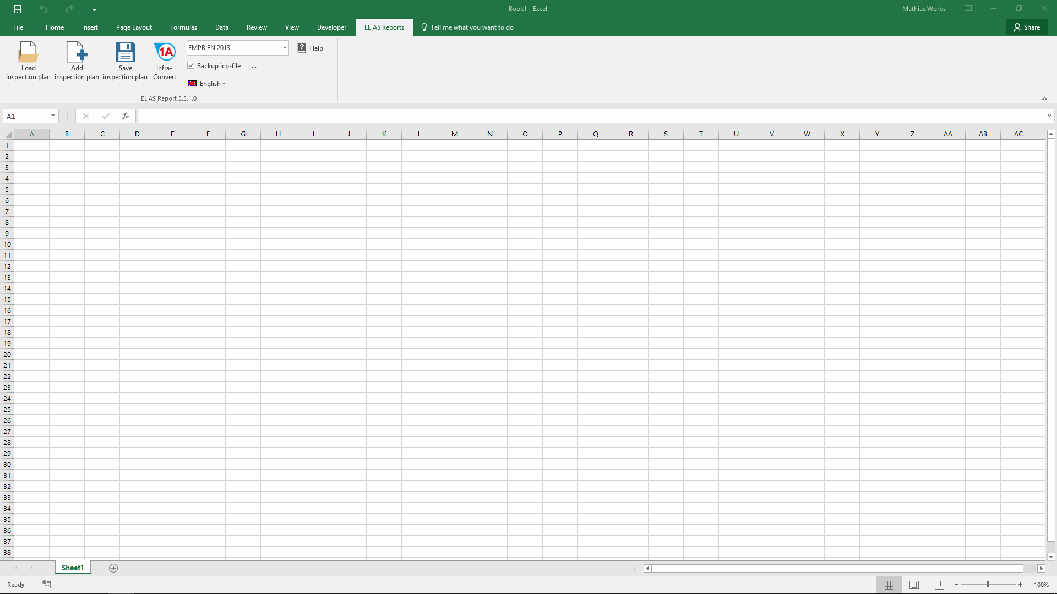Launch the infra-Convert tool
This screenshot has height=594, width=1057.
click(x=165, y=53)
